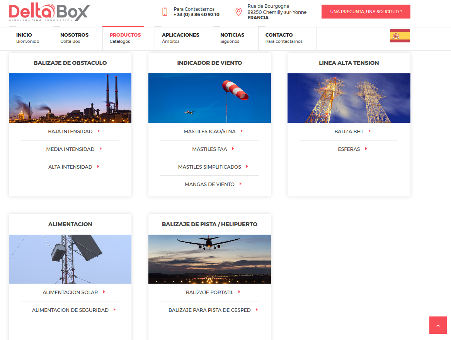The width and height of the screenshot is (451, 340).
Task: Click the arrow beside MANGAS DE VIENTO
Action: (241, 184)
